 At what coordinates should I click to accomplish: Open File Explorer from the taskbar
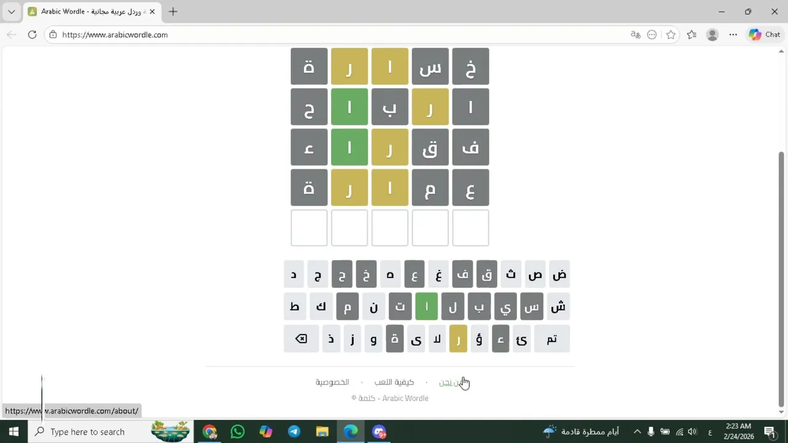[x=323, y=432]
